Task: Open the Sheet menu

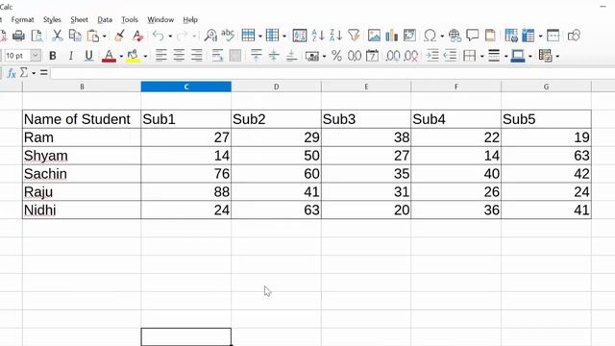Action: tap(79, 19)
